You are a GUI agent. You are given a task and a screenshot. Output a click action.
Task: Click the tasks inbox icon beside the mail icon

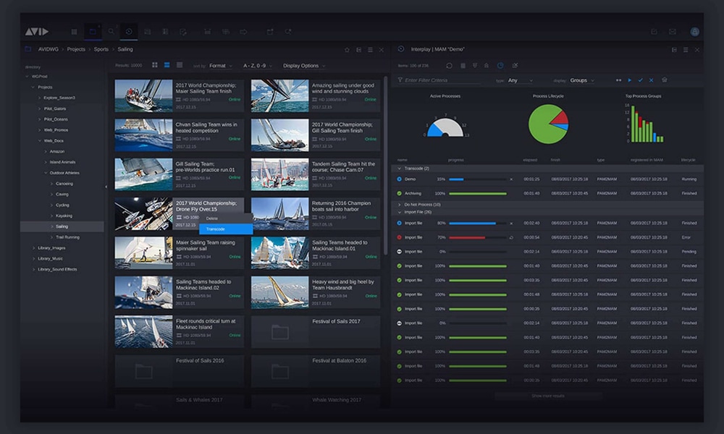(x=654, y=31)
